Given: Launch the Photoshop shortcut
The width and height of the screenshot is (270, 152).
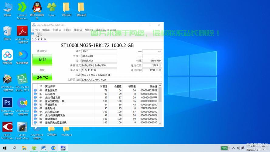Looking at the screenshot, I should [x=7, y=106].
